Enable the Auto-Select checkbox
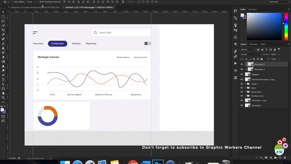This screenshot has width=291, height=164. tap(13, 2)
